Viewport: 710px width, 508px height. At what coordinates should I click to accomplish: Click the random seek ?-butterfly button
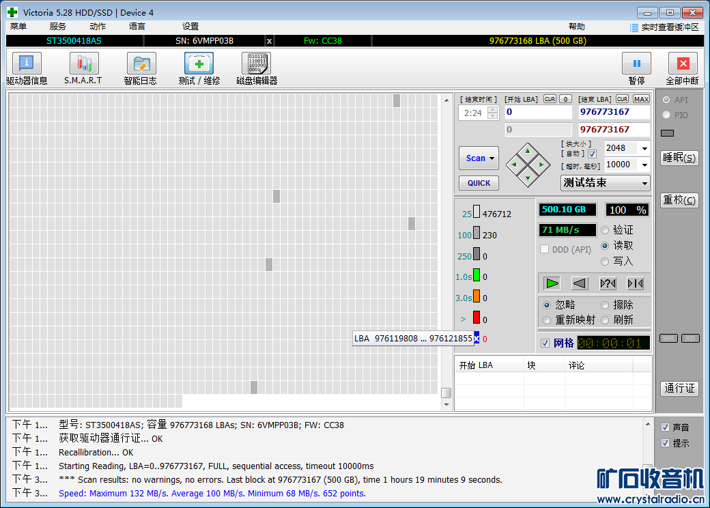point(608,283)
